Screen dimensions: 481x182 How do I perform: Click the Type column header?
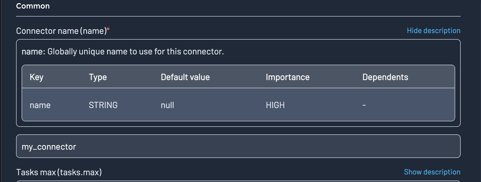tap(97, 77)
